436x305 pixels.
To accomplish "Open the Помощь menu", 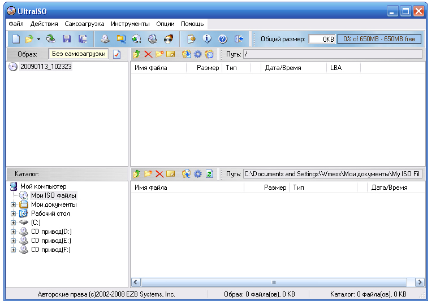I will pyautogui.click(x=192, y=24).
